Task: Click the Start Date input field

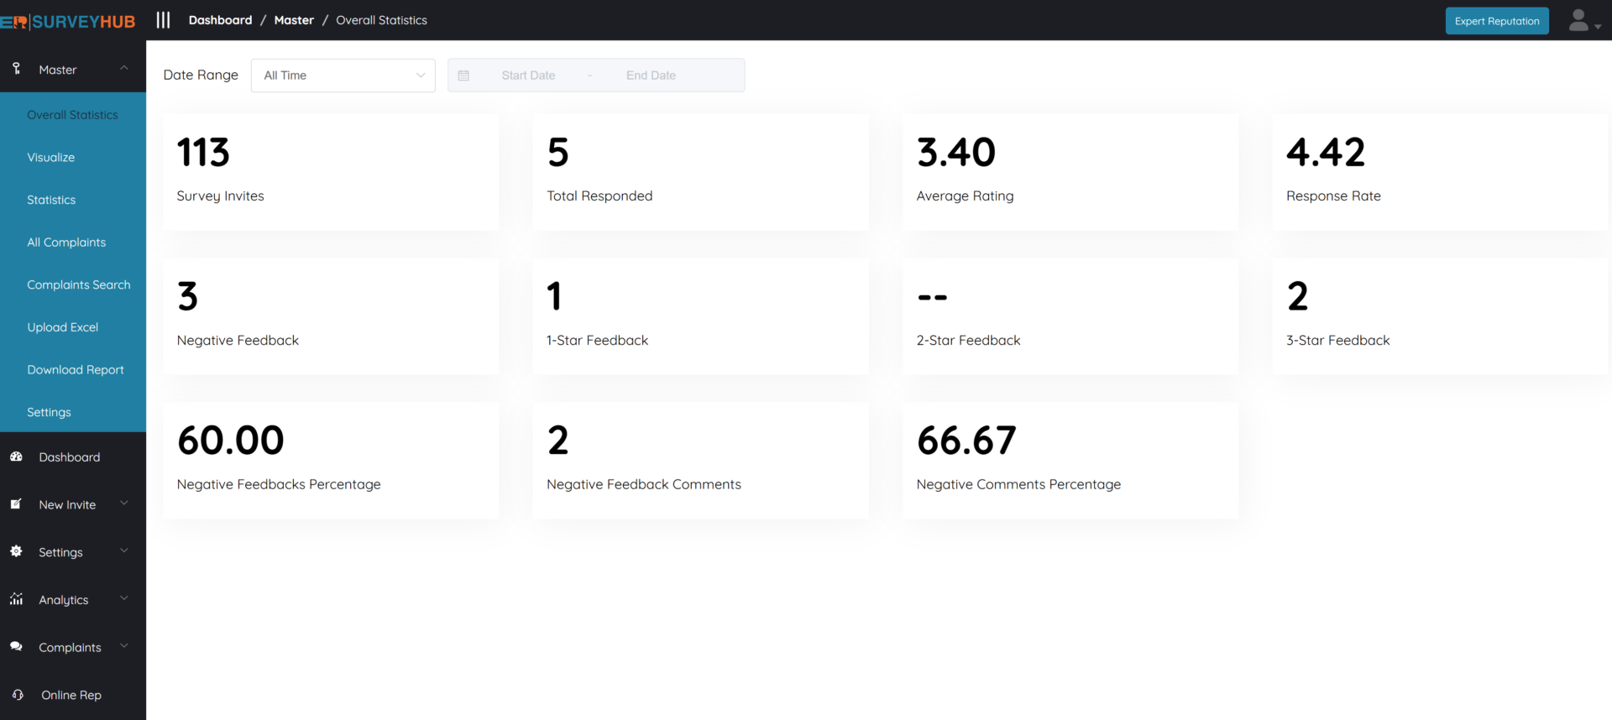Action: [528, 76]
